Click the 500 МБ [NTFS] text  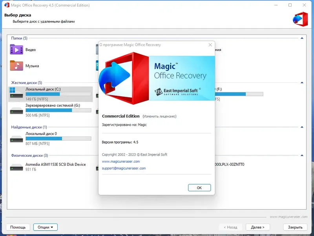[37, 115]
